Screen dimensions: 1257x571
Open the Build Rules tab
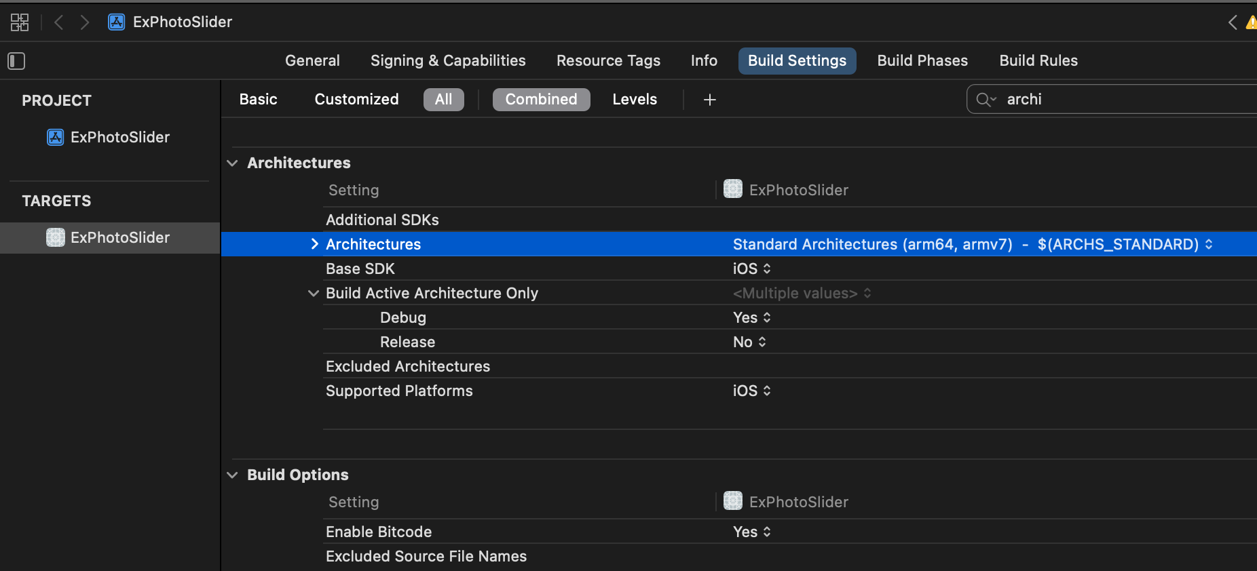[x=1038, y=61]
